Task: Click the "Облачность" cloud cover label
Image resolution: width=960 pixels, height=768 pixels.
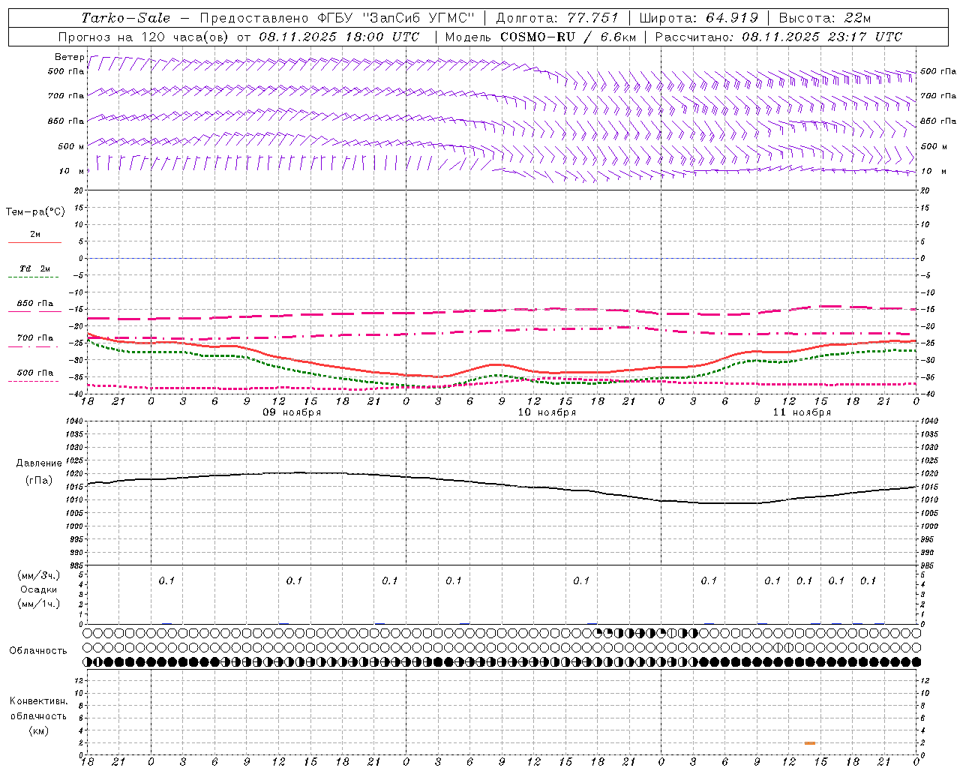Action: pos(38,651)
